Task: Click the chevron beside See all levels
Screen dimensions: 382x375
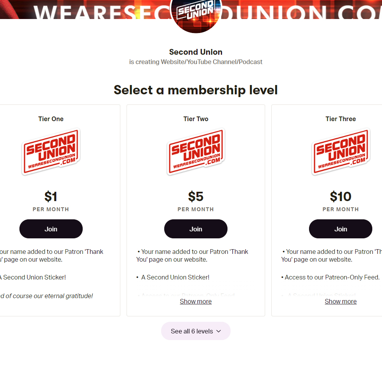Action: pyautogui.click(x=219, y=331)
